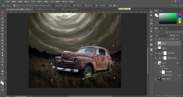
Task: Create new group folder icon
Action: click(172, 96)
